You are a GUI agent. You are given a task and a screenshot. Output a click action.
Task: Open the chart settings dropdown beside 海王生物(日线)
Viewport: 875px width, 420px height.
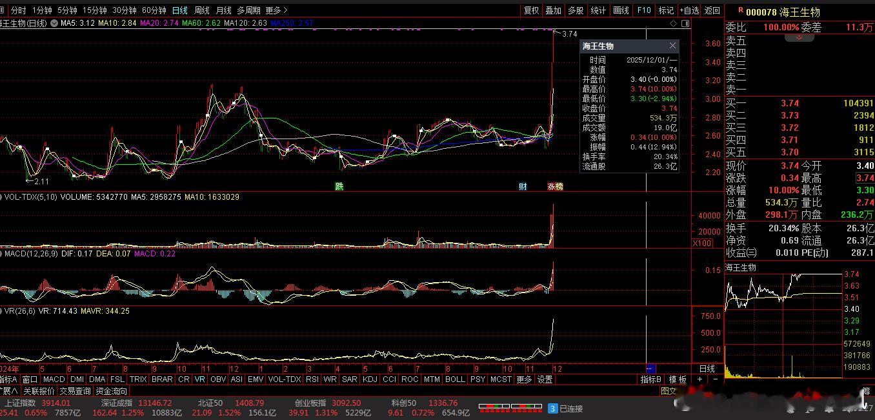(54, 23)
